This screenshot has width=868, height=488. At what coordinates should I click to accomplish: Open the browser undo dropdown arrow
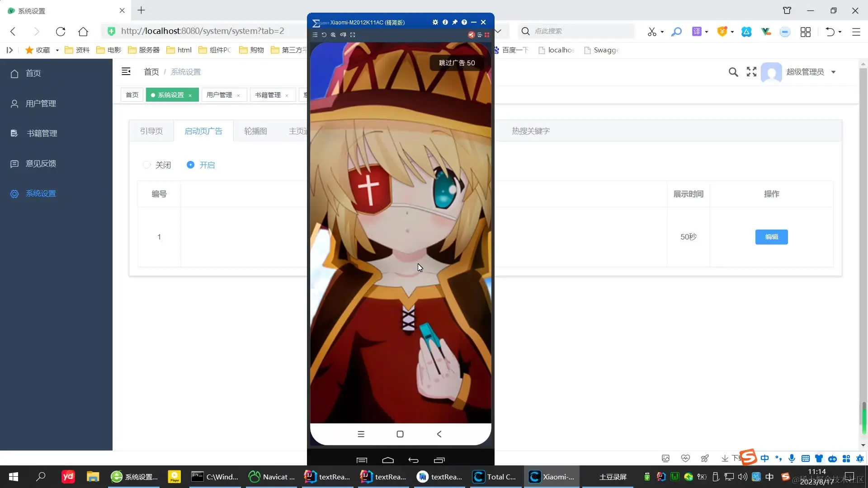click(840, 32)
